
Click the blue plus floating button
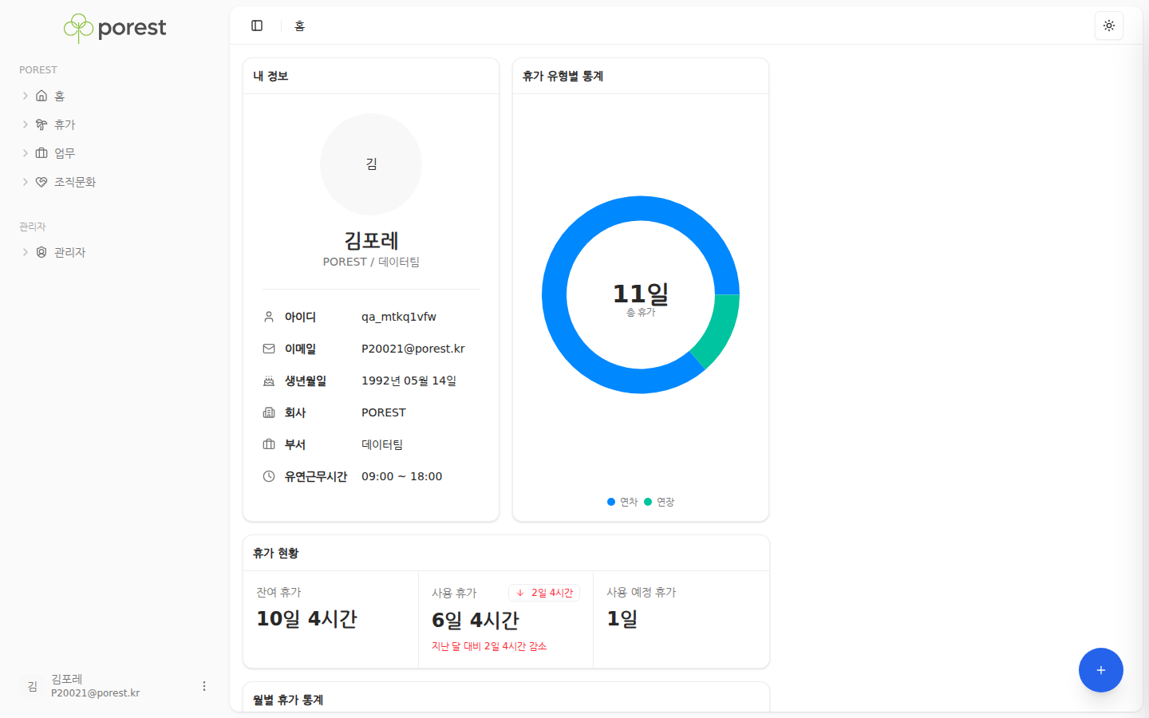tap(1101, 670)
